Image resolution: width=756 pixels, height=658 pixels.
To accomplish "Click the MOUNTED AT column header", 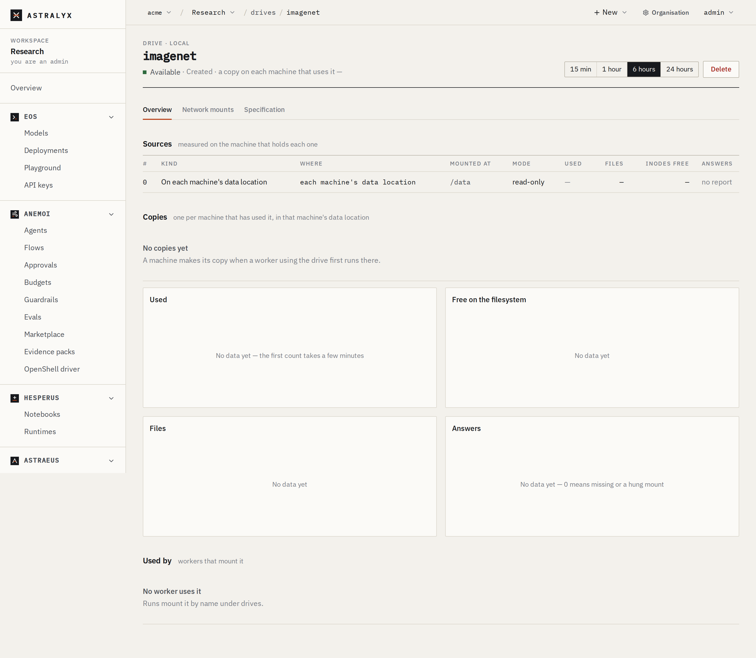I will tap(470, 164).
